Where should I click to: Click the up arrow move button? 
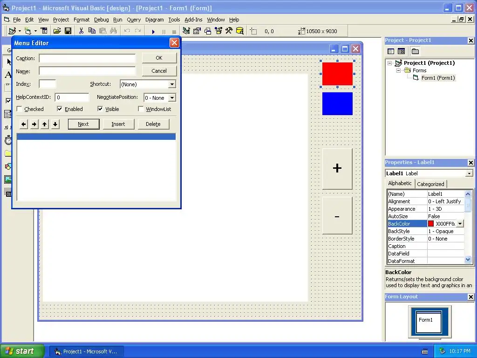click(45, 124)
